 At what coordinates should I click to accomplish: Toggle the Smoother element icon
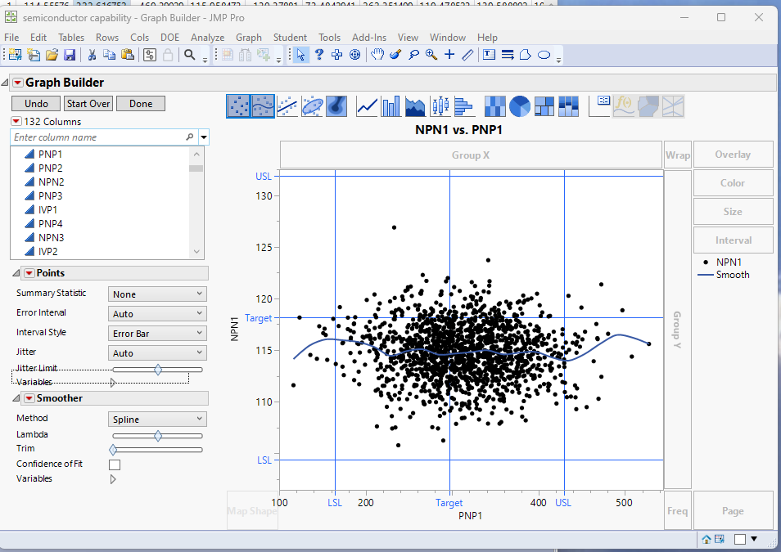(x=263, y=106)
